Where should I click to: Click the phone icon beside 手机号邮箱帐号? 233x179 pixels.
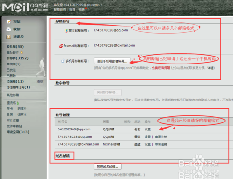pos(63,61)
